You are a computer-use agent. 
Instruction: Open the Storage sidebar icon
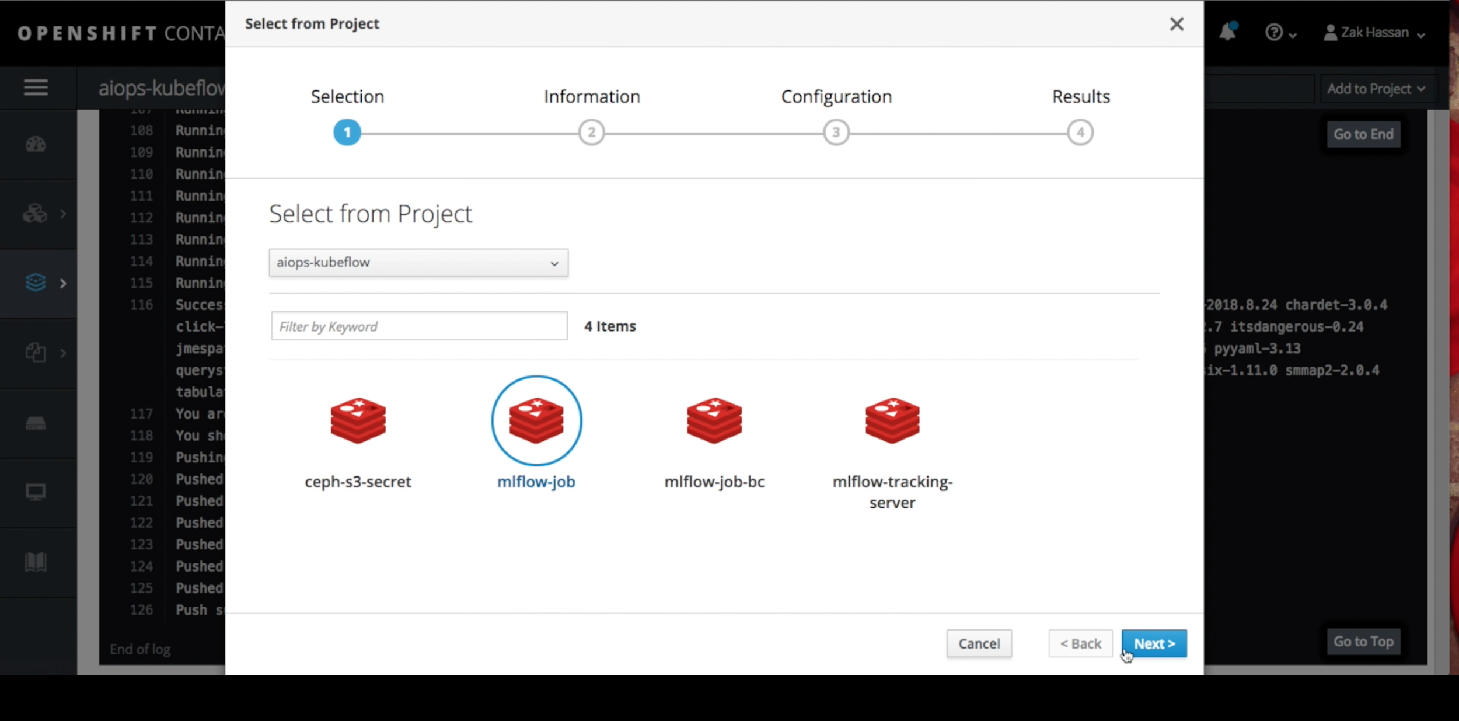coord(36,423)
